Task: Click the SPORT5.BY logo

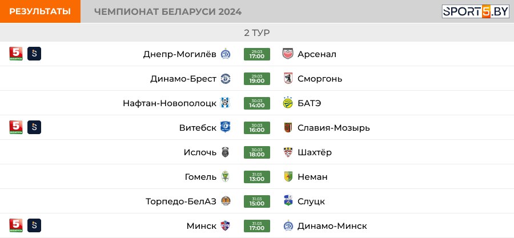Action: (x=475, y=11)
